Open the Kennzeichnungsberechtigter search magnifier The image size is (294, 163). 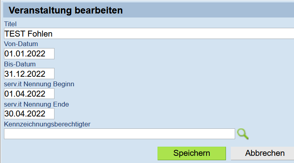tap(243, 134)
